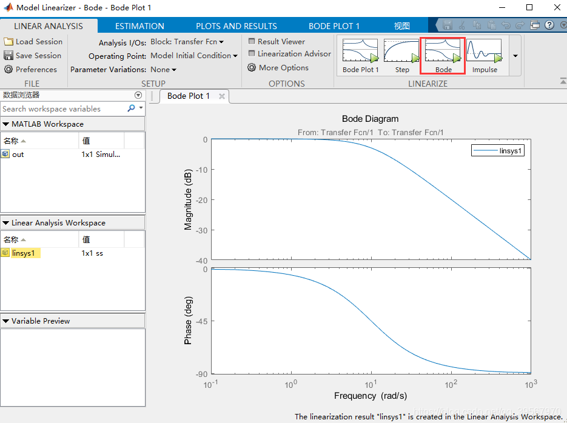
Task: Open the Analysis I/Os dropdown
Action: pos(187,42)
